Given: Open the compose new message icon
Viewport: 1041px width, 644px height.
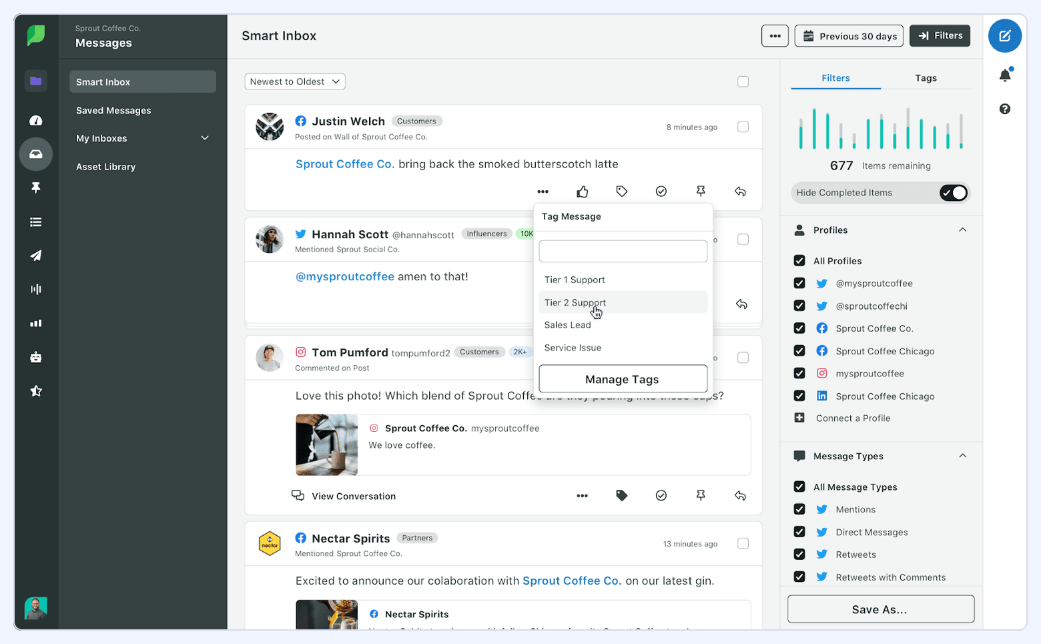Looking at the screenshot, I should click(1004, 35).
